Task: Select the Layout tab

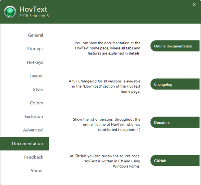Action: click(x=36, y=76)
